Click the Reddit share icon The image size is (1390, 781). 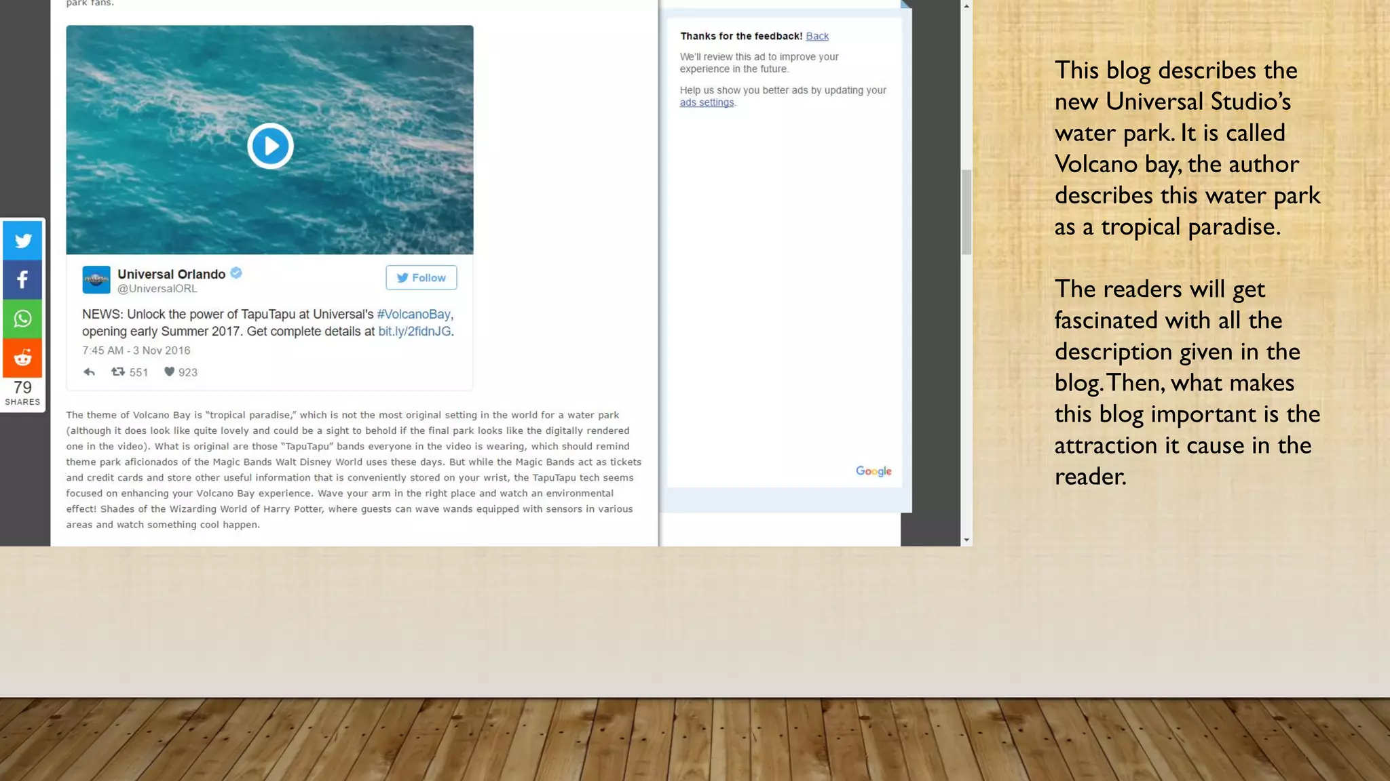pos(22,357)
